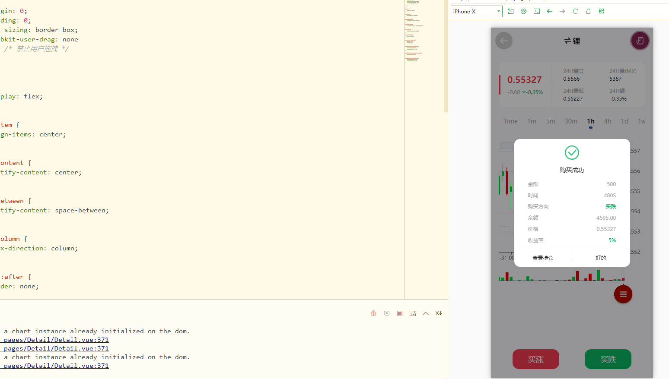The height and width of the screenshot is (379, 669).
Task: Collapse the console panel with the chevron
Action: pos(426,313)
